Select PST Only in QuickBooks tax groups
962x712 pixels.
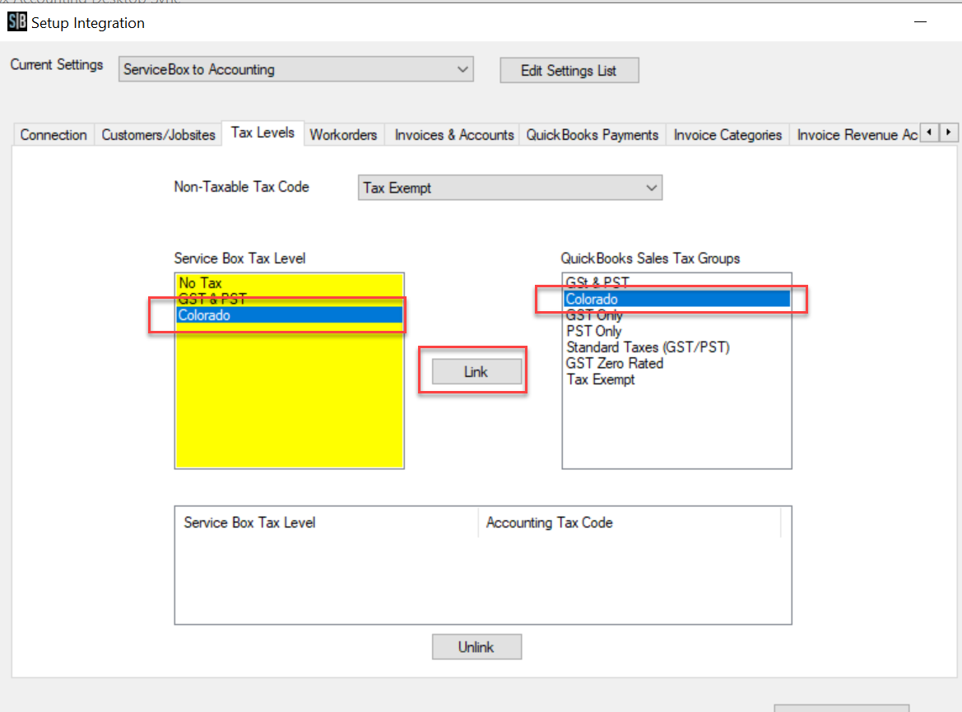pyautogui.click(x=676, y=331)
